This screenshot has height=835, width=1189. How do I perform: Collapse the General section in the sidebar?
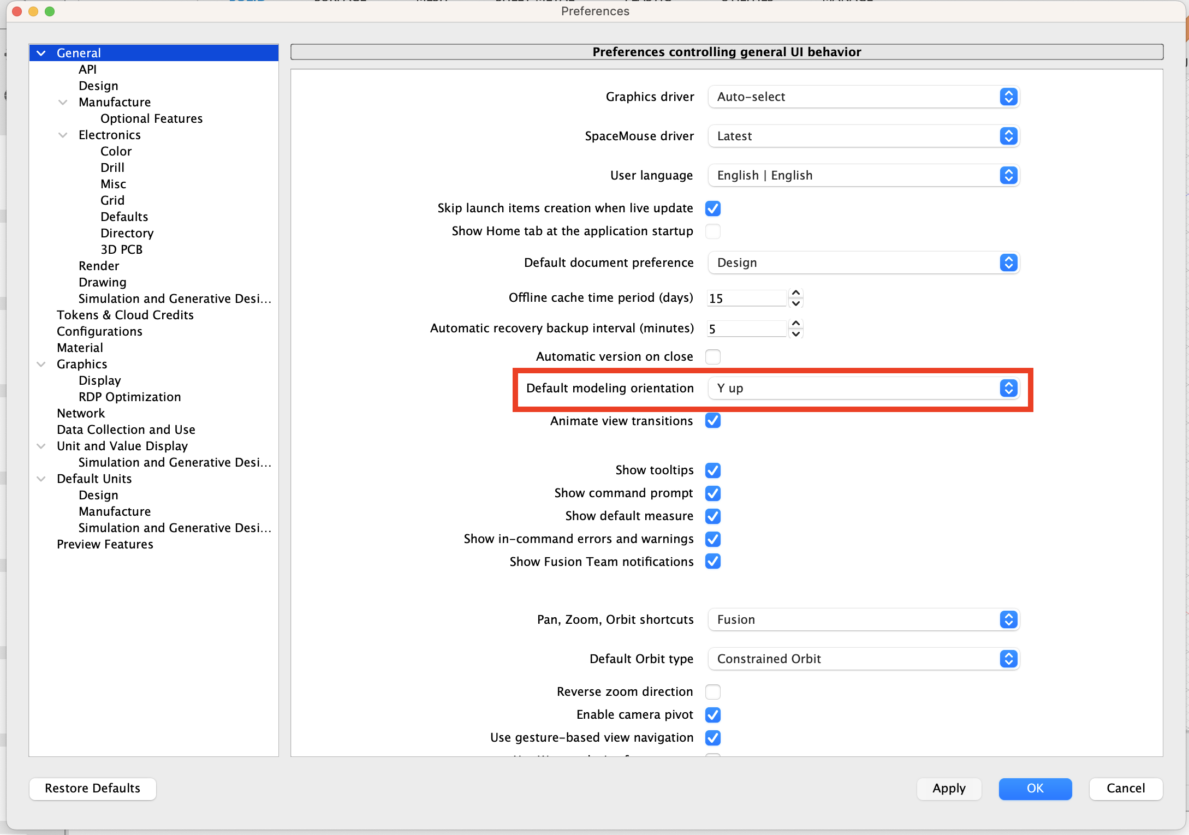pos(41,52)
